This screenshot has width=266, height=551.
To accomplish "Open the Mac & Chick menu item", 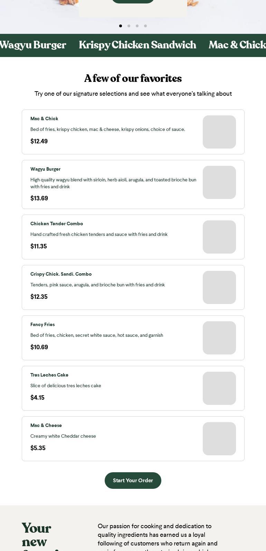I will tap(44, 118).
